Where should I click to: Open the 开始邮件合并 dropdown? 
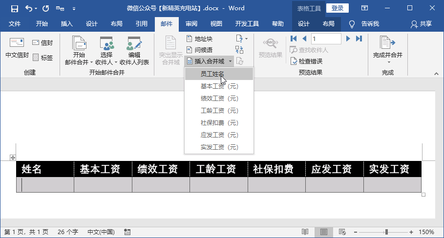[79, 51]
